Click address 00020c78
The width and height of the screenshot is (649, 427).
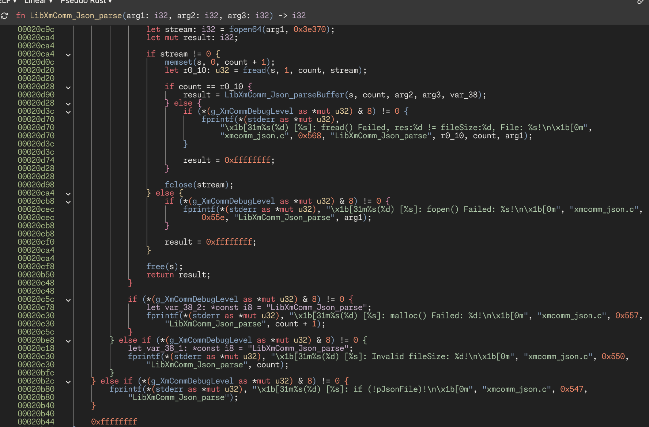tap(36, 307)
